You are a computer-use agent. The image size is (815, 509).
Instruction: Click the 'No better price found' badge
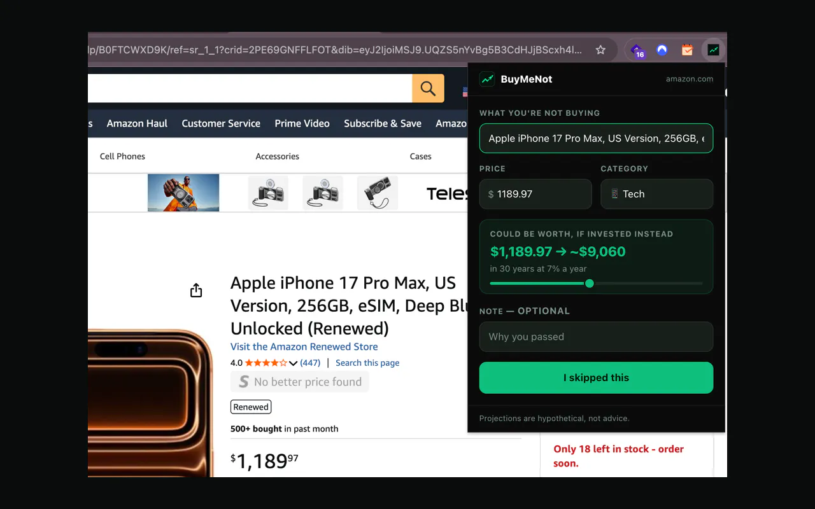click(299, 382)
